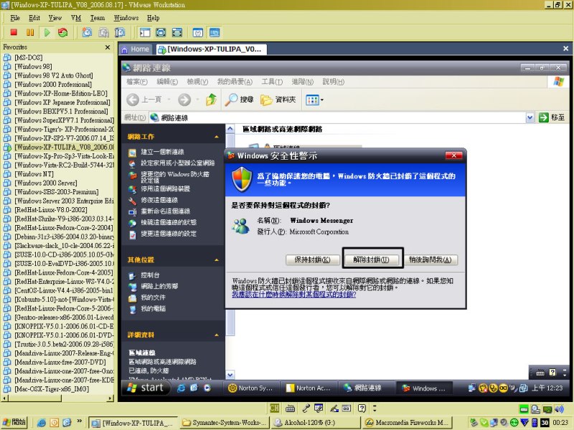Open the VMware File menu
The image size is (574, 430).
(15, 17)
